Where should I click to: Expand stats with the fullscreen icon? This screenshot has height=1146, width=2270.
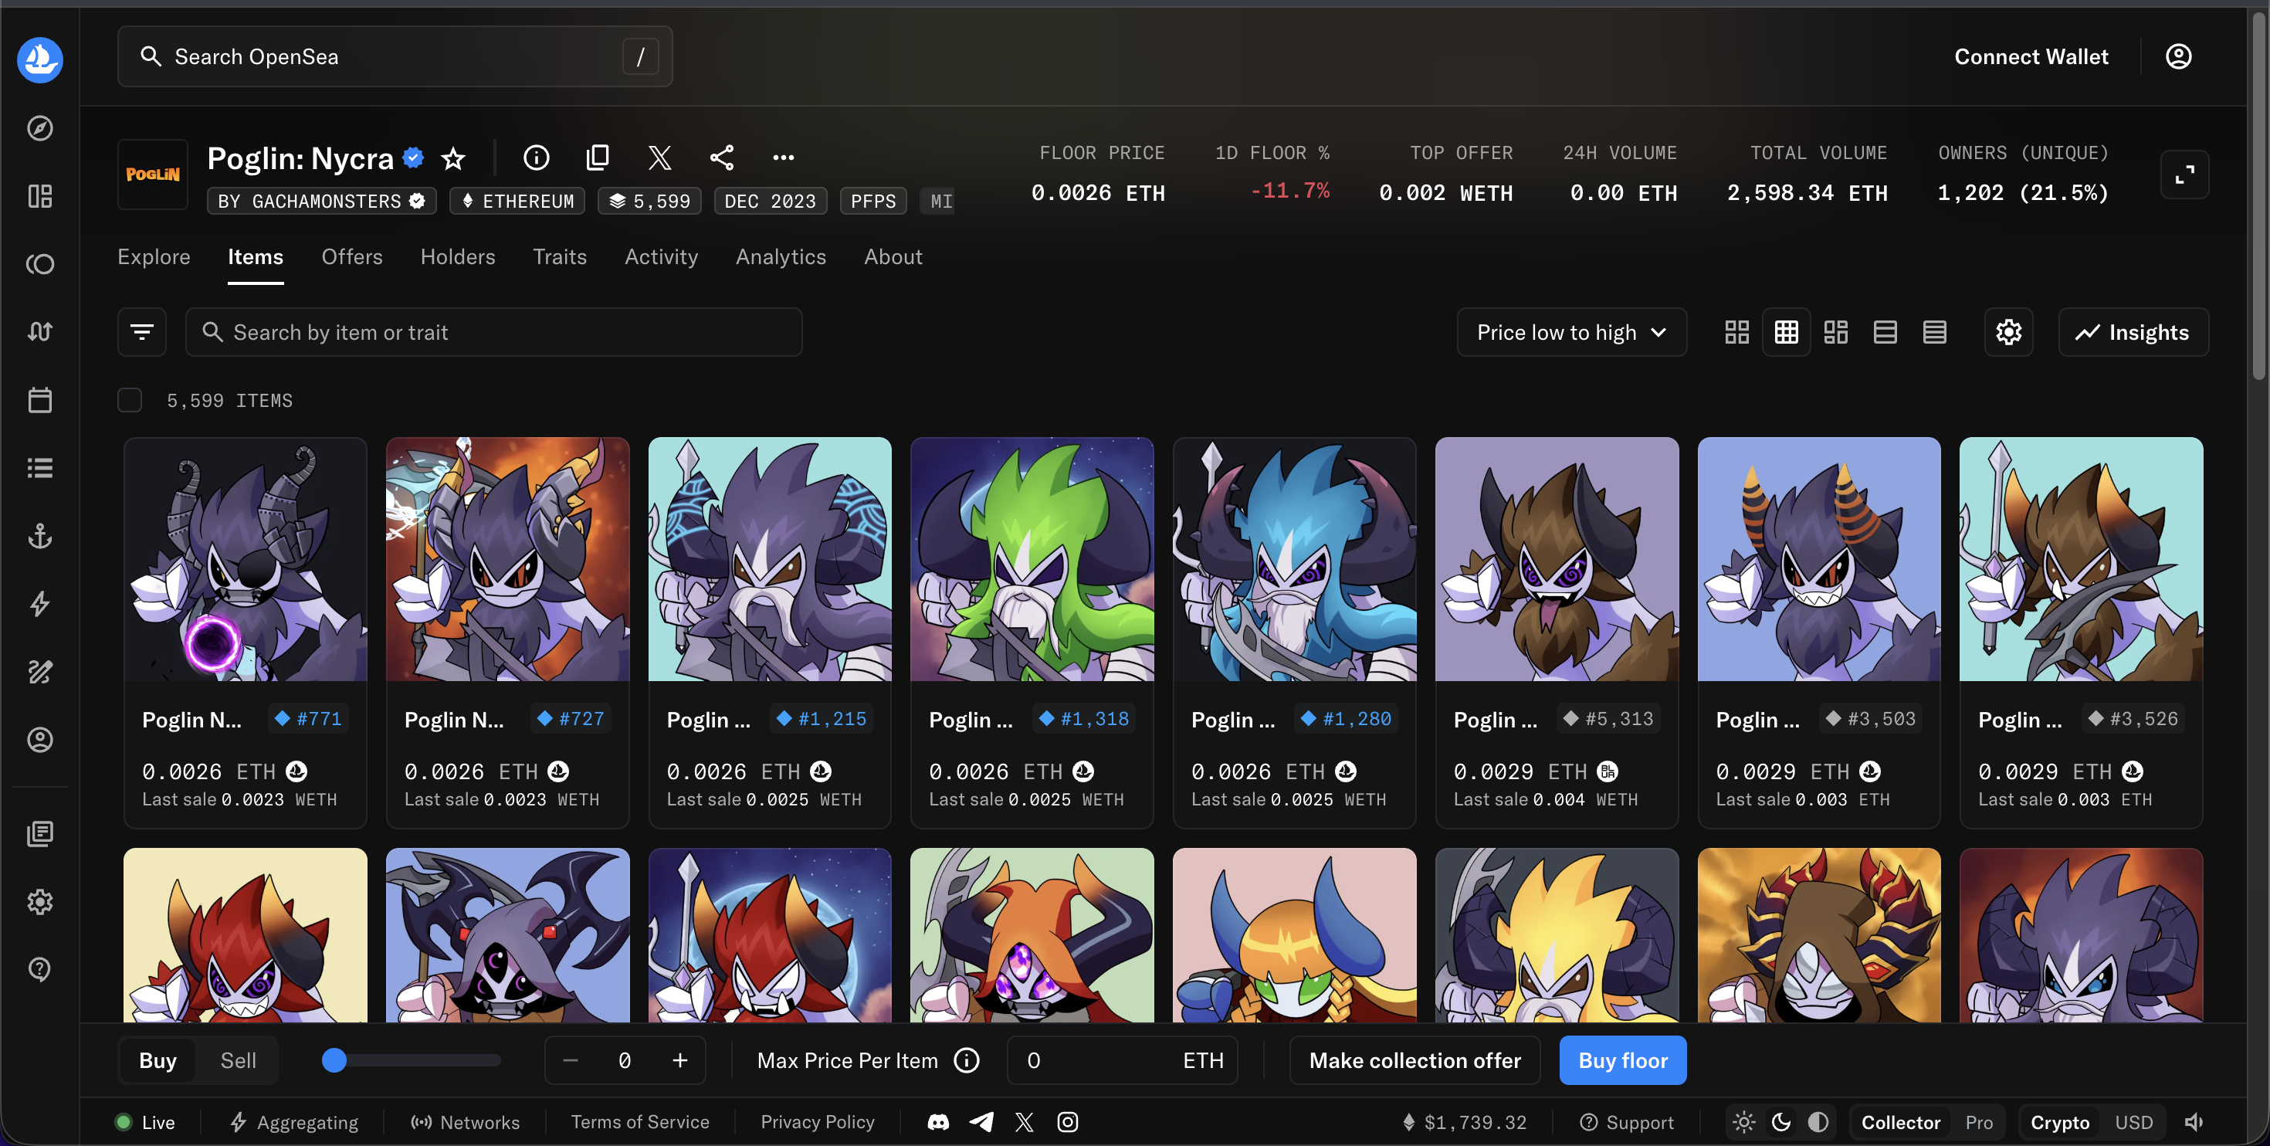[x=2184, y=175]
